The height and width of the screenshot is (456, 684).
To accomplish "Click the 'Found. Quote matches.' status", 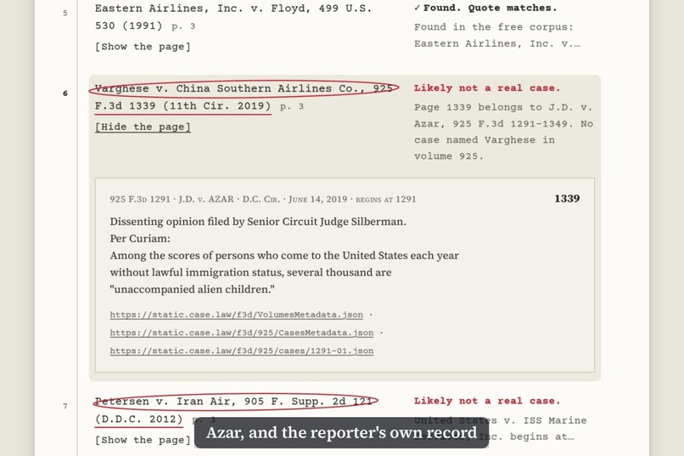I will click(485, 8).
